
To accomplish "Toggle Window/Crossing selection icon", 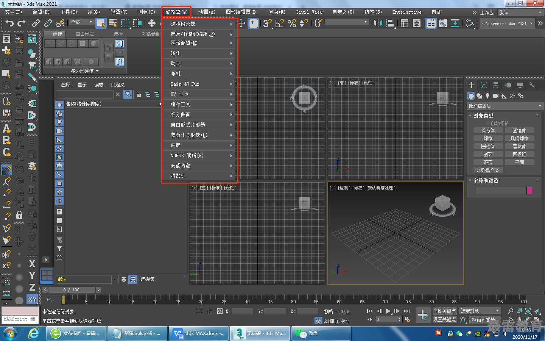I will coord(137,23).
